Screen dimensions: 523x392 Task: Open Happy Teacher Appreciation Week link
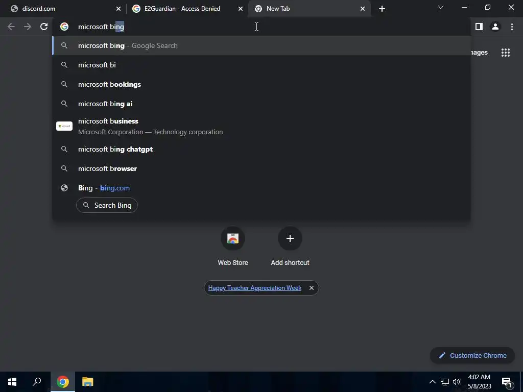point(254,288)
